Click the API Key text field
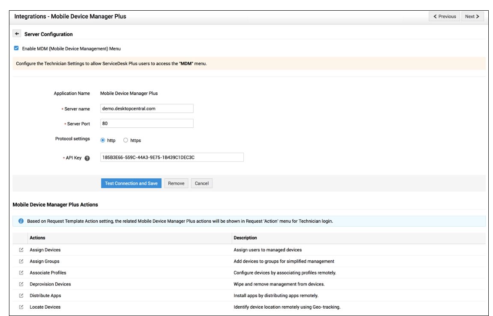 pos(171,157)
